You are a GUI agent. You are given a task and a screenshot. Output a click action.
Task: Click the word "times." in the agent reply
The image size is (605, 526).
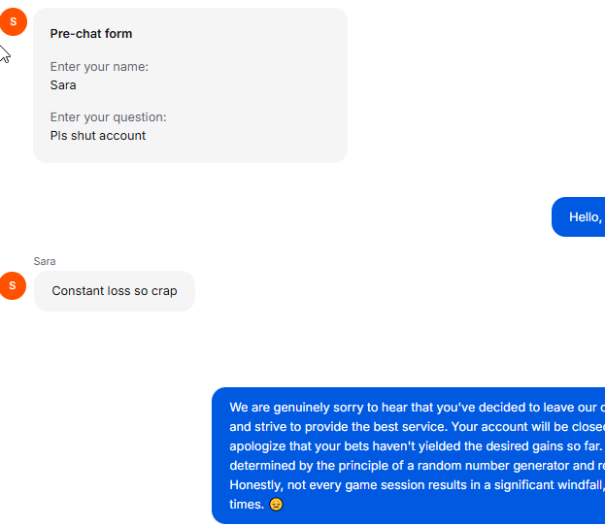click(247, 505)
